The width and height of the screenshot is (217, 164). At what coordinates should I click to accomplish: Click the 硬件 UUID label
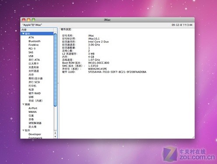click(69, 72)
